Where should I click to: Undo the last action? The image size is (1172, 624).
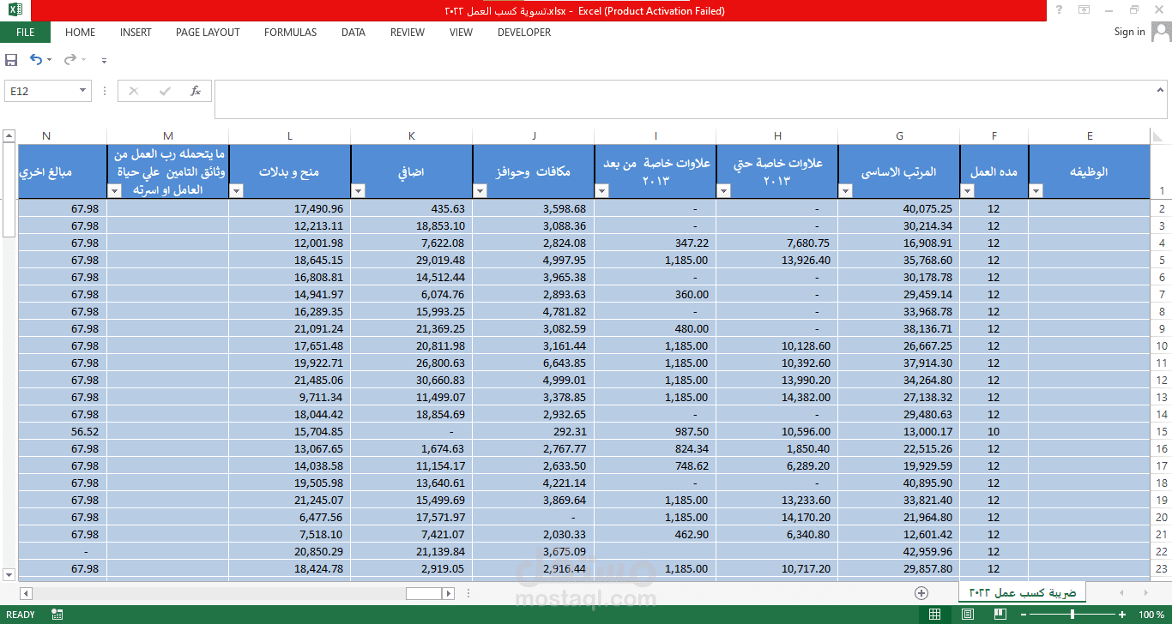(35, 59)
